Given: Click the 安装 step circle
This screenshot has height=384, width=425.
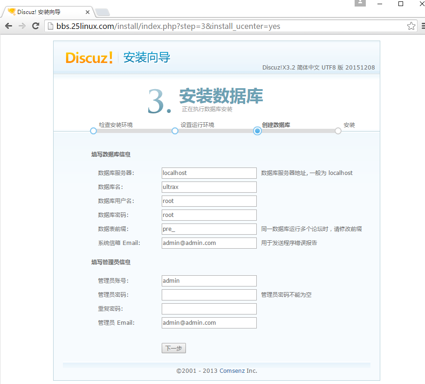Looking at the screenshot, I should coord(338,131).
